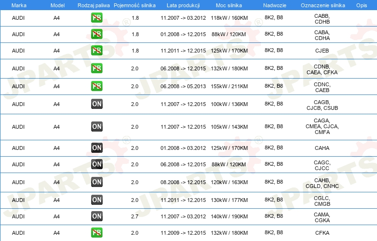Click diesel ON icon for 105kW / 143KM
The height and width of the screenshot is (241, 377).
pos(96,127)
